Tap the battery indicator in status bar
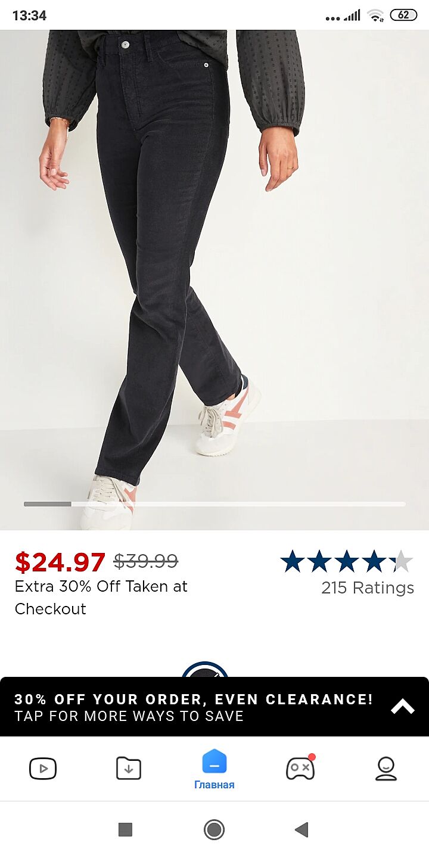 [x=403, y=15]
